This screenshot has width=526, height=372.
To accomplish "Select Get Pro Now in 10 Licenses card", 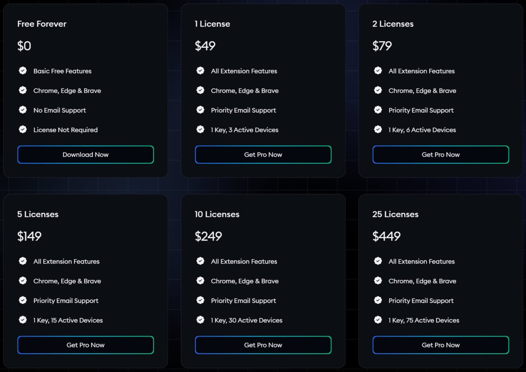I will (263, 345).
